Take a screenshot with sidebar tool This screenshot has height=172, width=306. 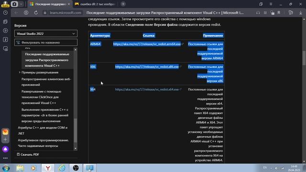[x=5, y=49]
